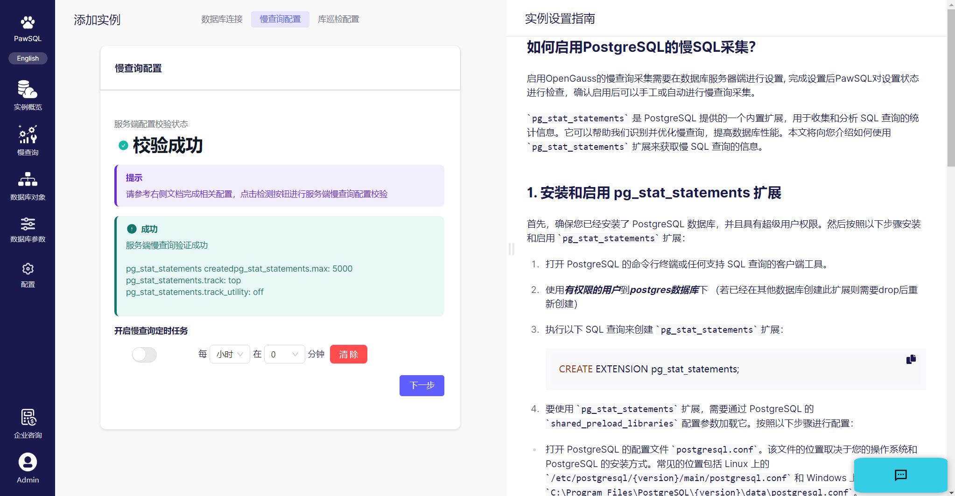Copy the CREATE EXTENSION code snippet

tap(911, 359)
